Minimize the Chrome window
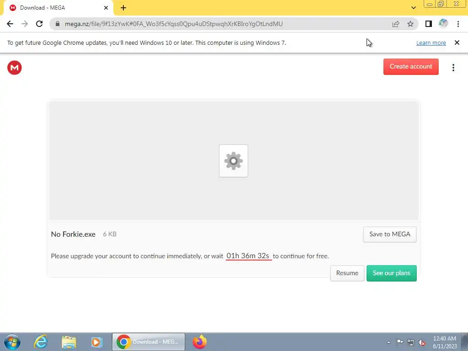The width and height of the screenshot is (468, 351). [430, 4]
